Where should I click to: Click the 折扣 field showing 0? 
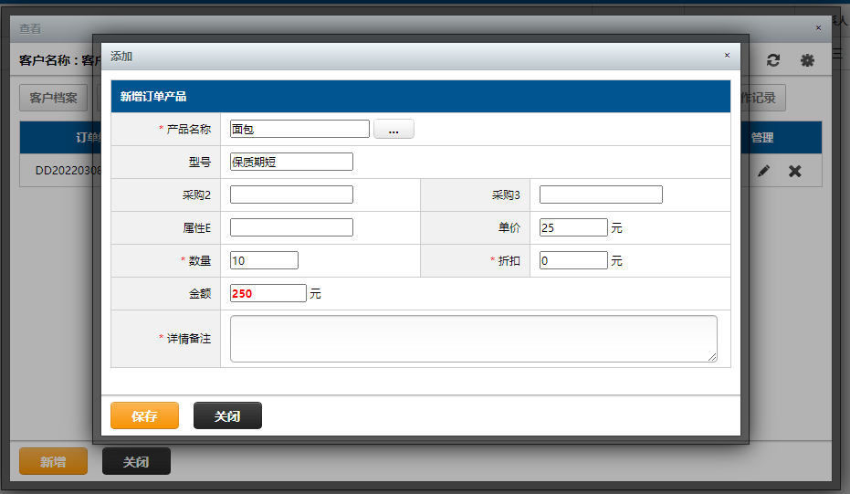573,260
